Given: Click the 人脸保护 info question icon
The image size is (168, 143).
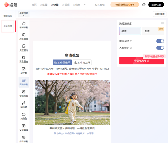Looking at the screenshot, I should [x=131, y=48].
